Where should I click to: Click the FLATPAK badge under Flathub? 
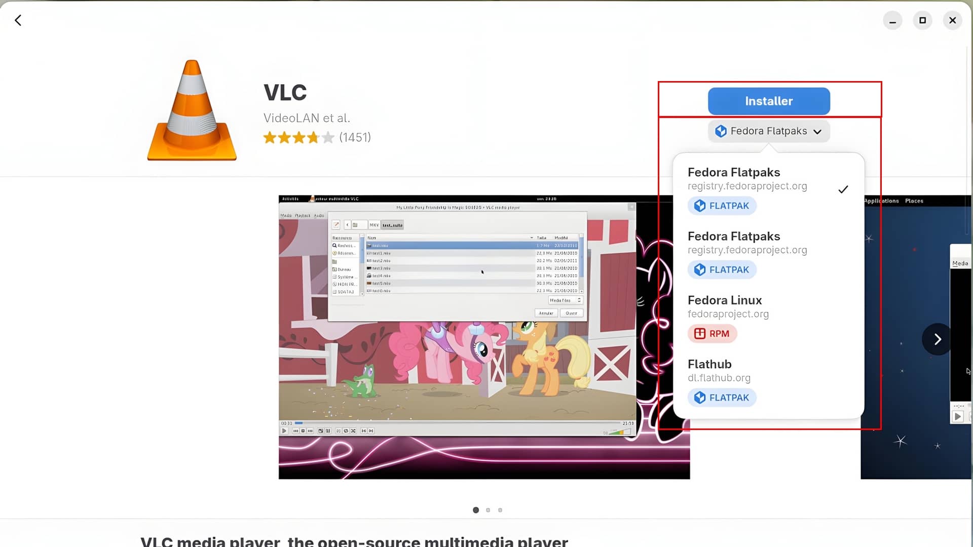tap(722, 398)
